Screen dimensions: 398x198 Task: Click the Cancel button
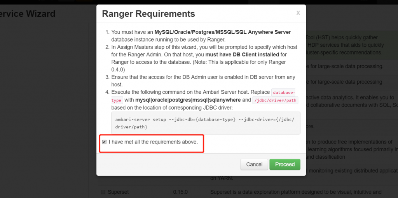click(x=254, y=165)
